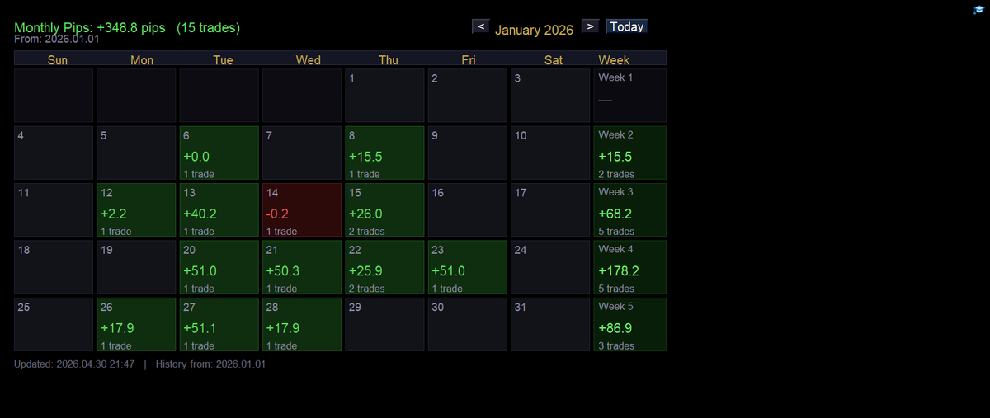Viewport: 990px width, 418px height.
Task: Click the Updated: 2026.04.30 21:47 timestamp
Action: (x=74, y=364)
